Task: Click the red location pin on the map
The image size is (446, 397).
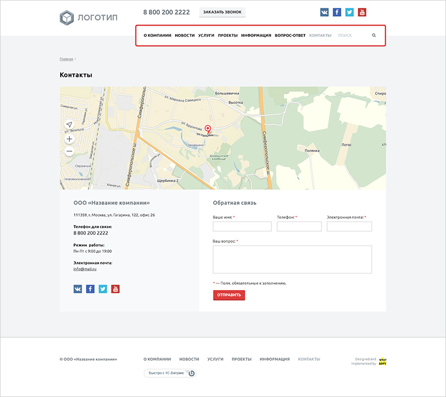Action: click(x=208, y=129)
